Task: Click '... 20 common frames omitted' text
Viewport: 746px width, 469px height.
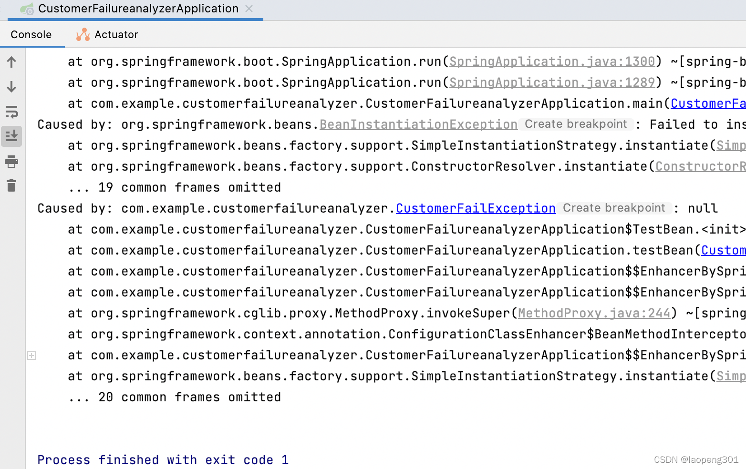Action: 175,397
